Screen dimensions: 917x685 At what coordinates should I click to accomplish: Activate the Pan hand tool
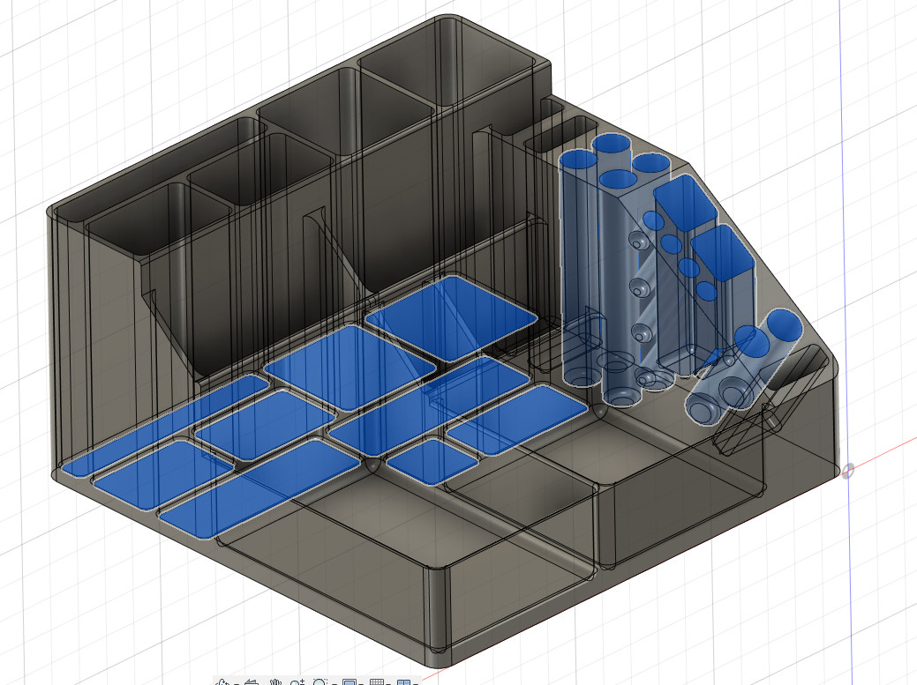pos(275,682)
